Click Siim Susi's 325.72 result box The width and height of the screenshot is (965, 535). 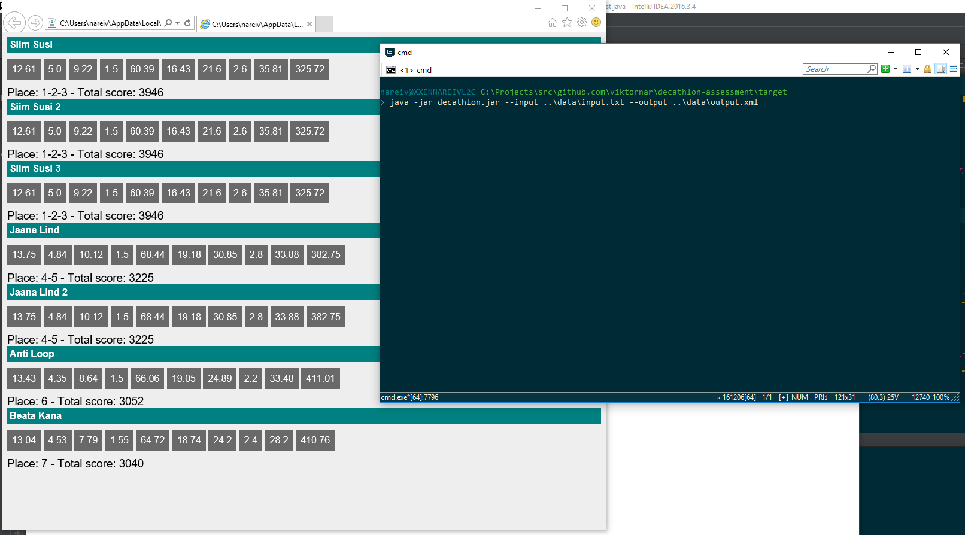[309, 69]
